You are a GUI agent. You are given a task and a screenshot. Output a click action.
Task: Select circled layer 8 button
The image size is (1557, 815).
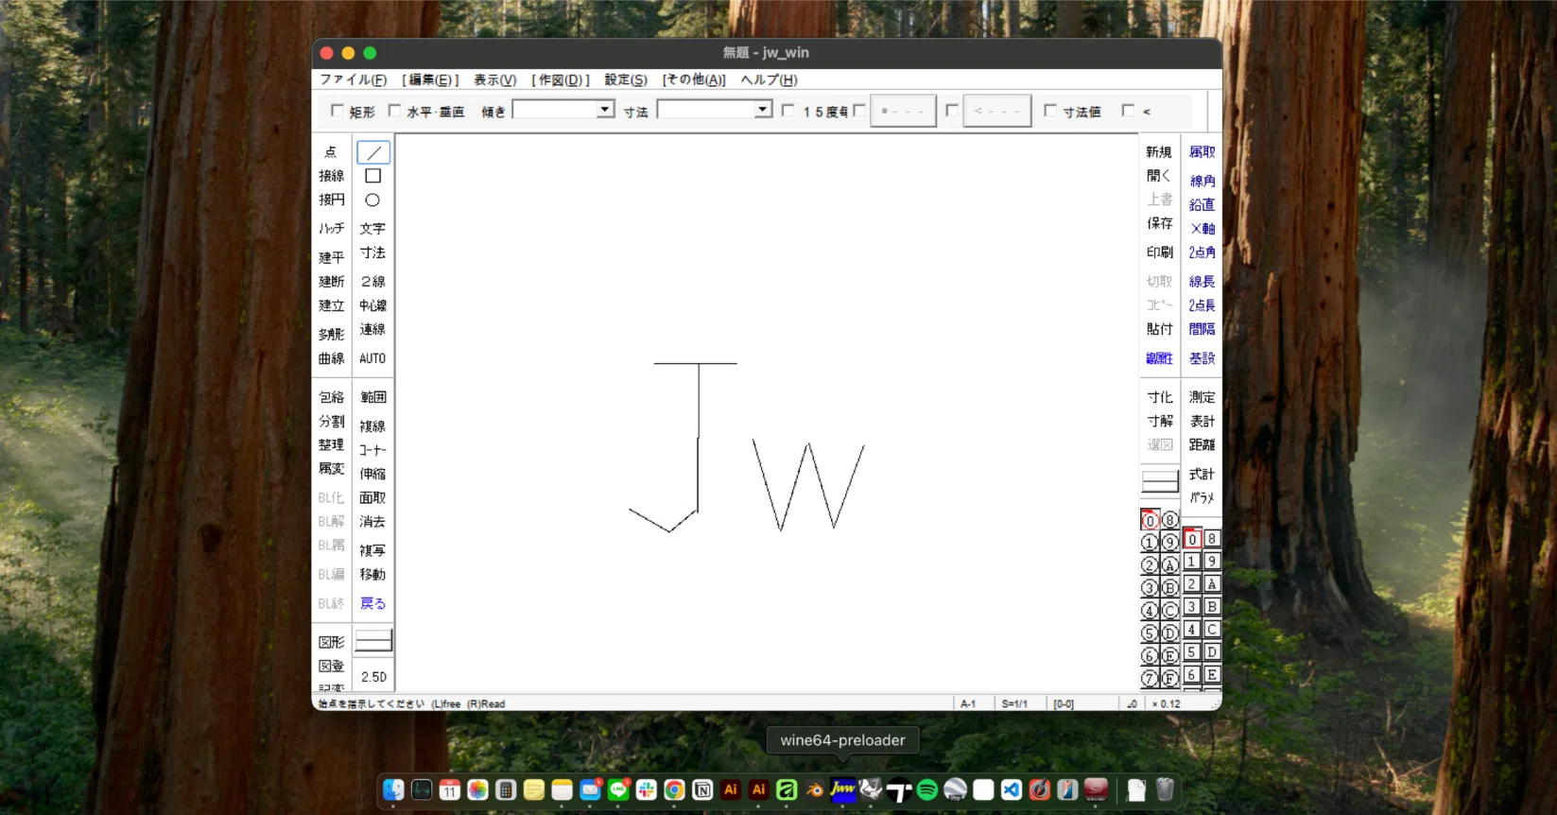[x=1170, y=520]
